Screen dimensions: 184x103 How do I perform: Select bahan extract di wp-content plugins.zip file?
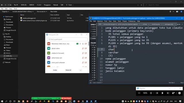click(x=35, y=21)
